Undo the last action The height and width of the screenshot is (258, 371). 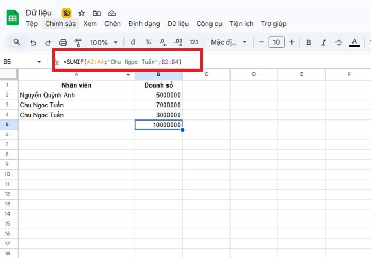(33, 42)
